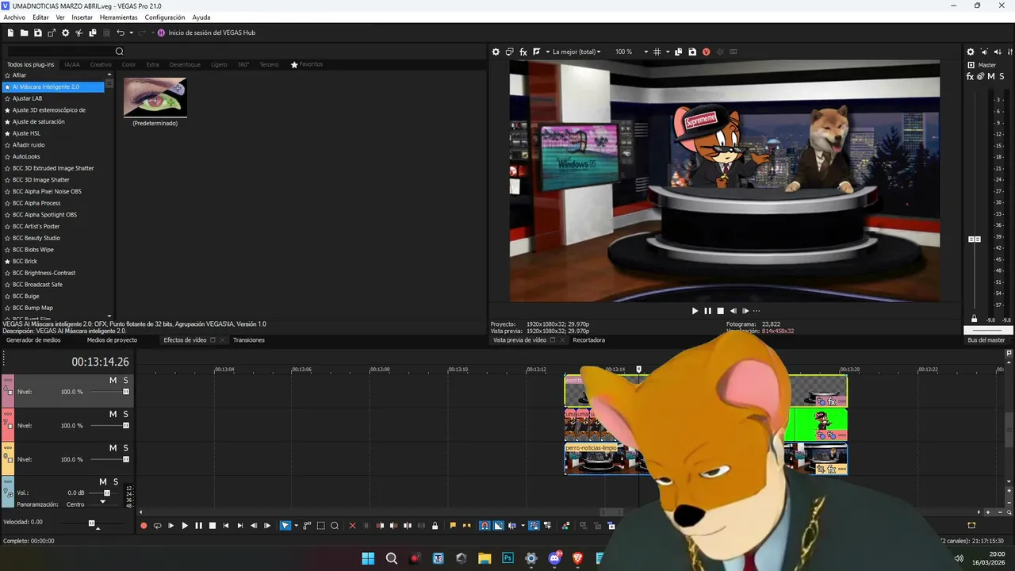Open a project via the folder icon

pos(25,33)
